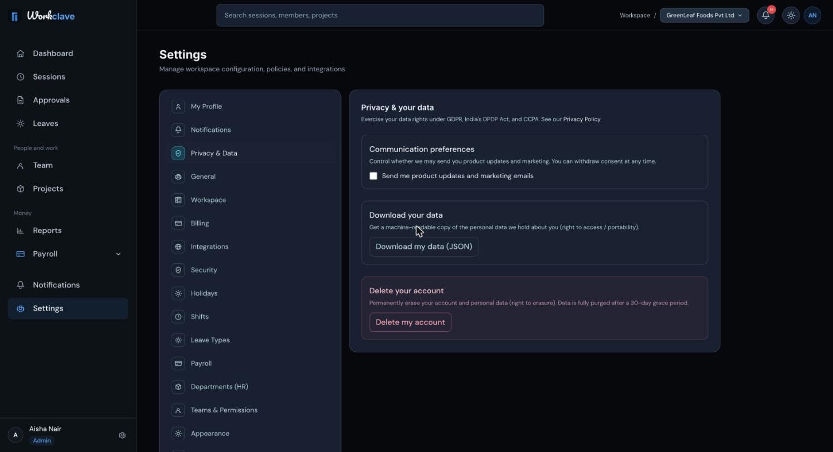Click the Payroll card icon in sidebar
This screenshot has width=833, height=452.
[x=21, y=254]
